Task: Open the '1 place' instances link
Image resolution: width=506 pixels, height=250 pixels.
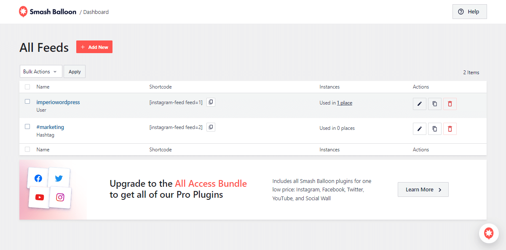Action: (345, 103)
